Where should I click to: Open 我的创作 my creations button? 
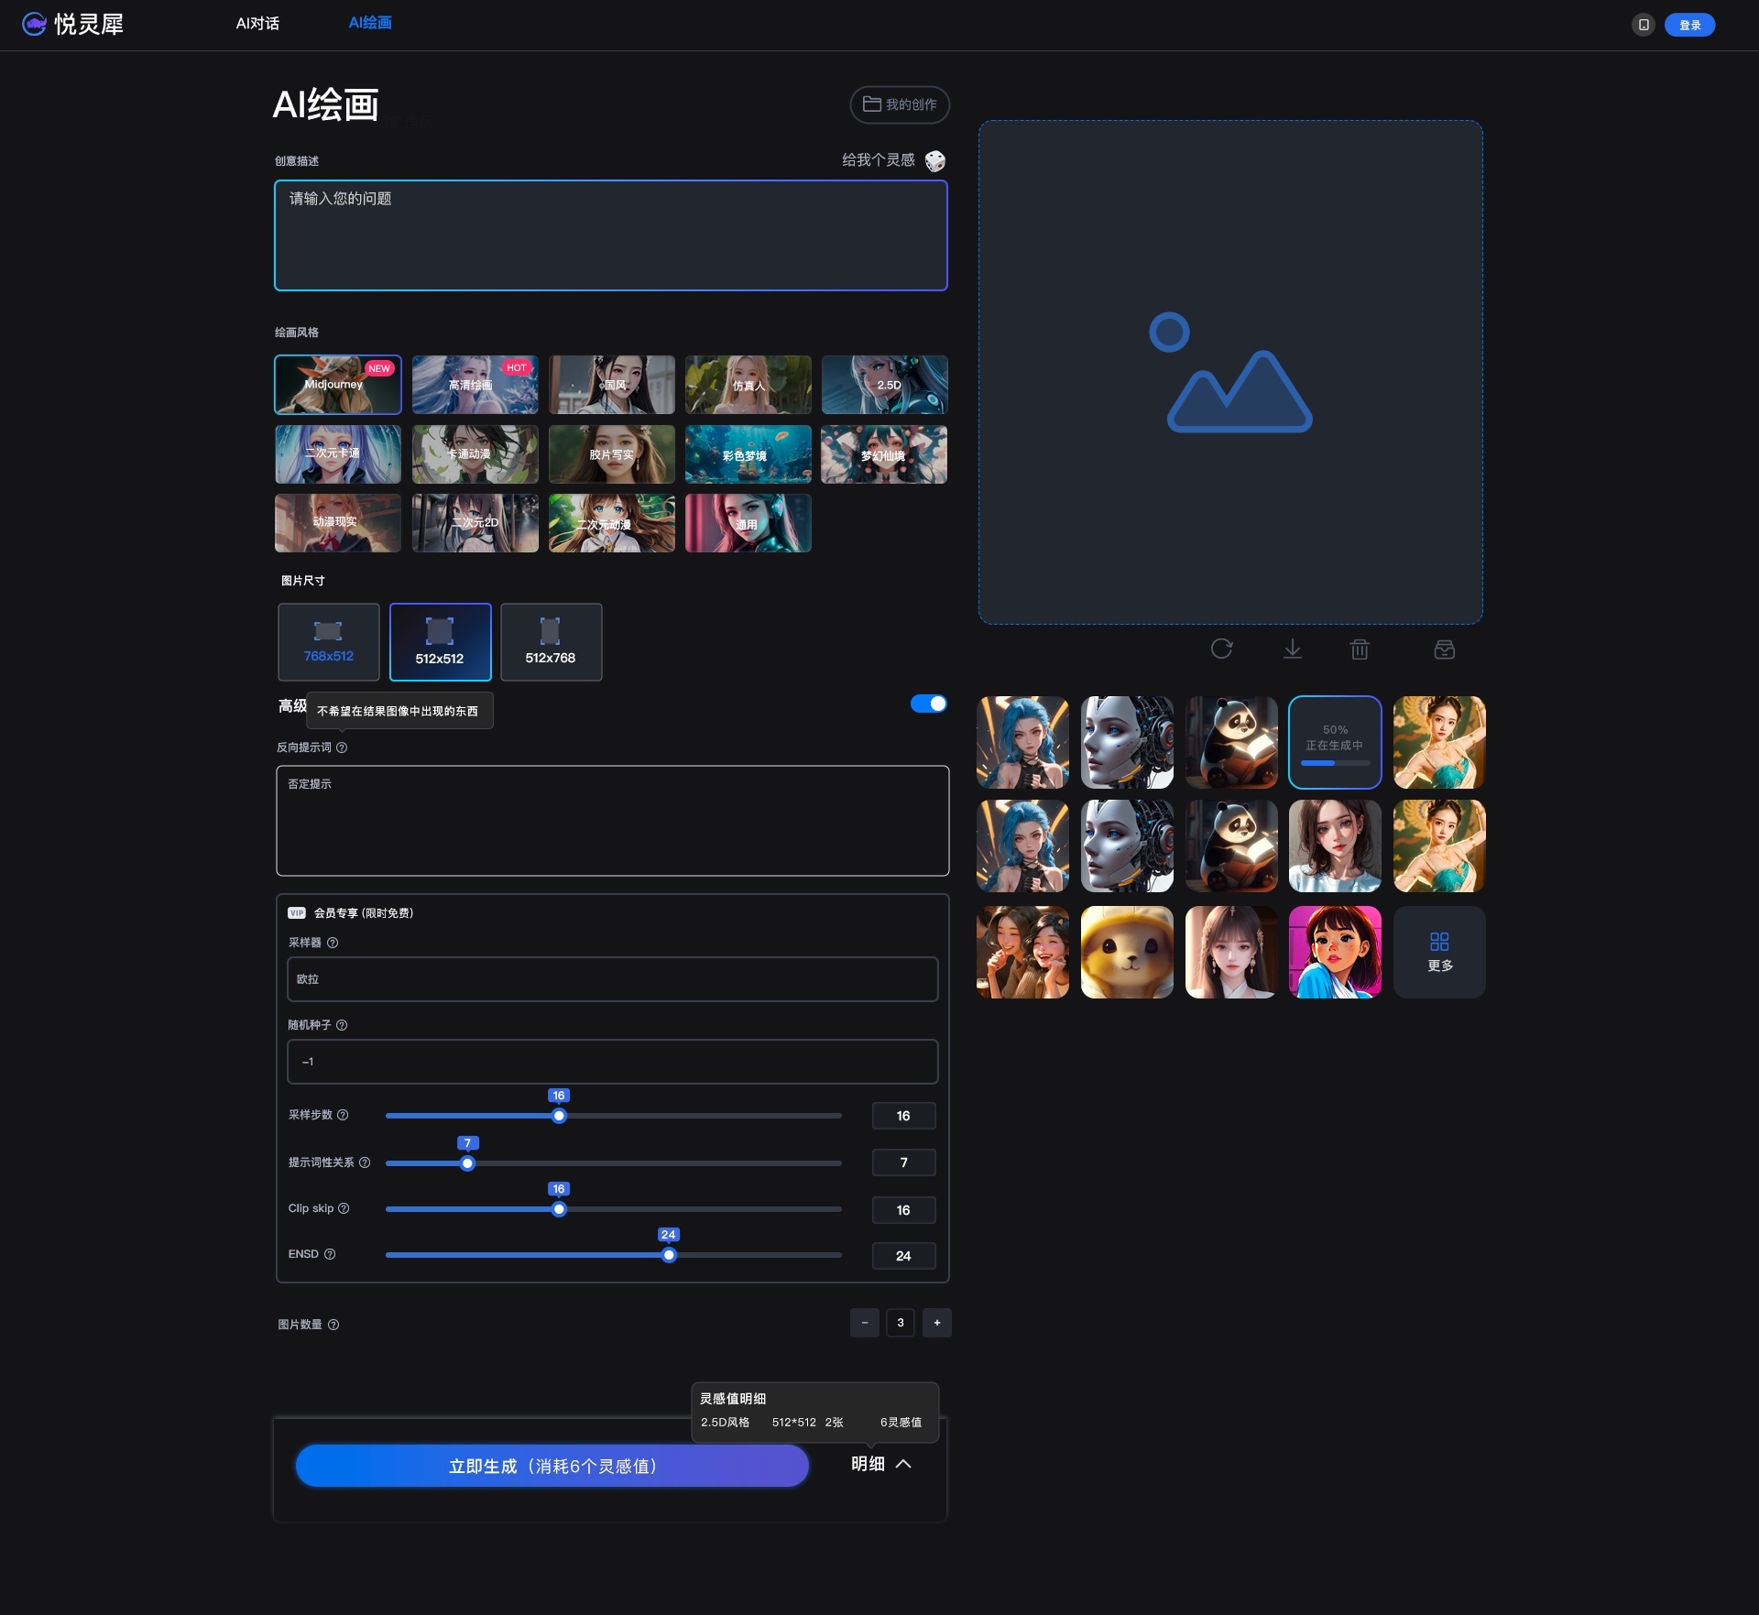click(x=900, y=104)
